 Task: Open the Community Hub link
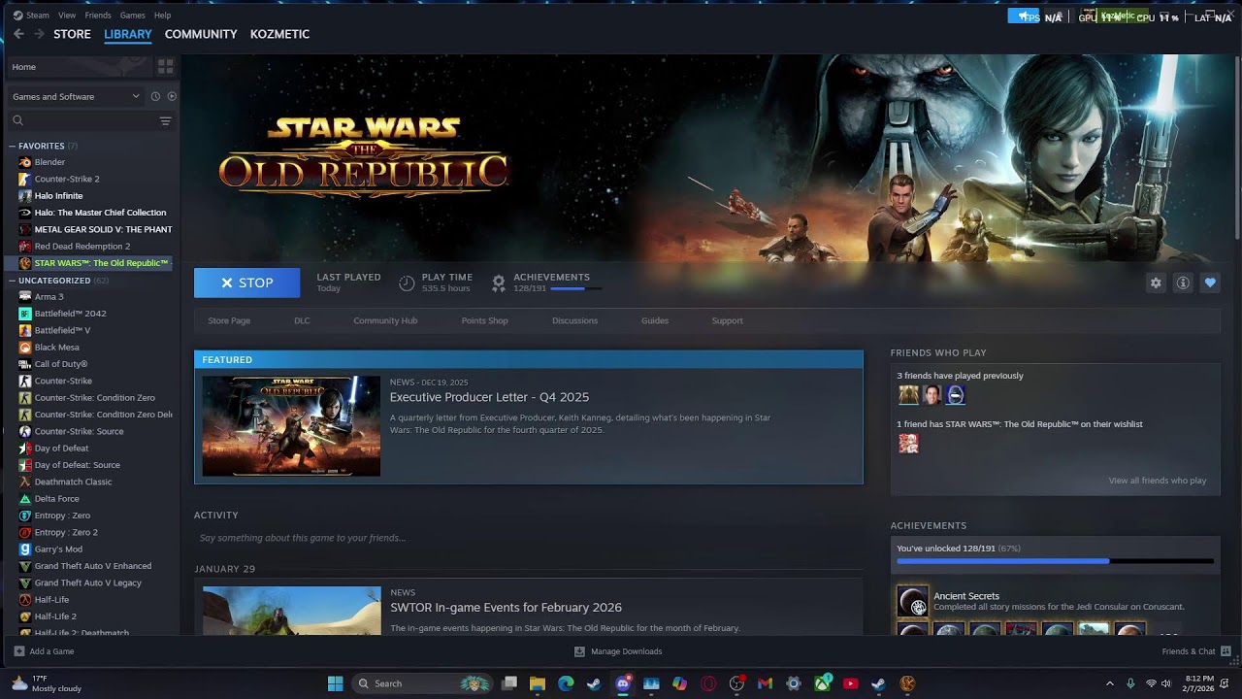coord(385,320)
